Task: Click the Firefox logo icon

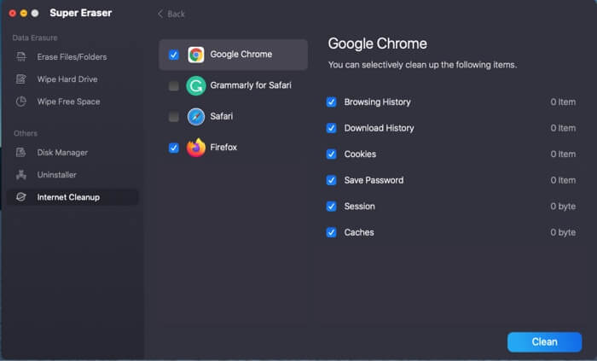Action: tap(196, 148)
